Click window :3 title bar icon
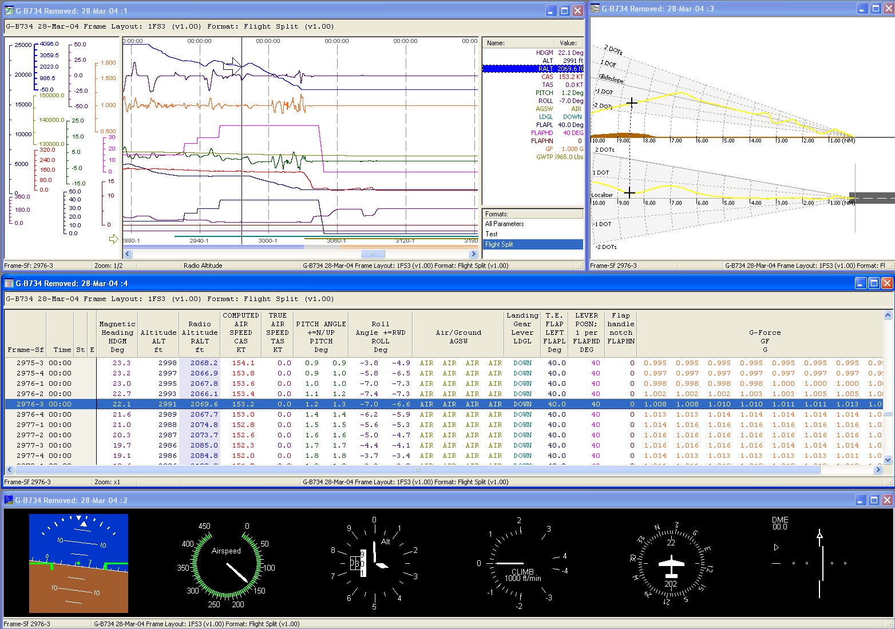Screen dimensions: 895x629 tap(595, 8)
